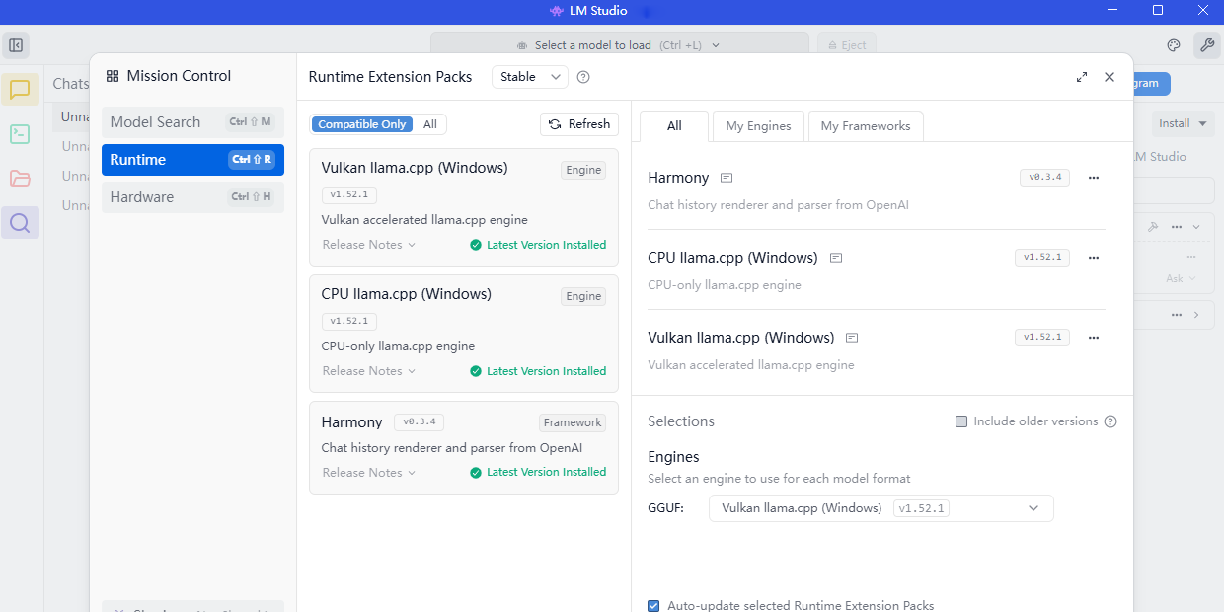Open three-dot menu for CPU llama.cpp
This screenshot has width=1224, height=612.
pos(1093,258)
